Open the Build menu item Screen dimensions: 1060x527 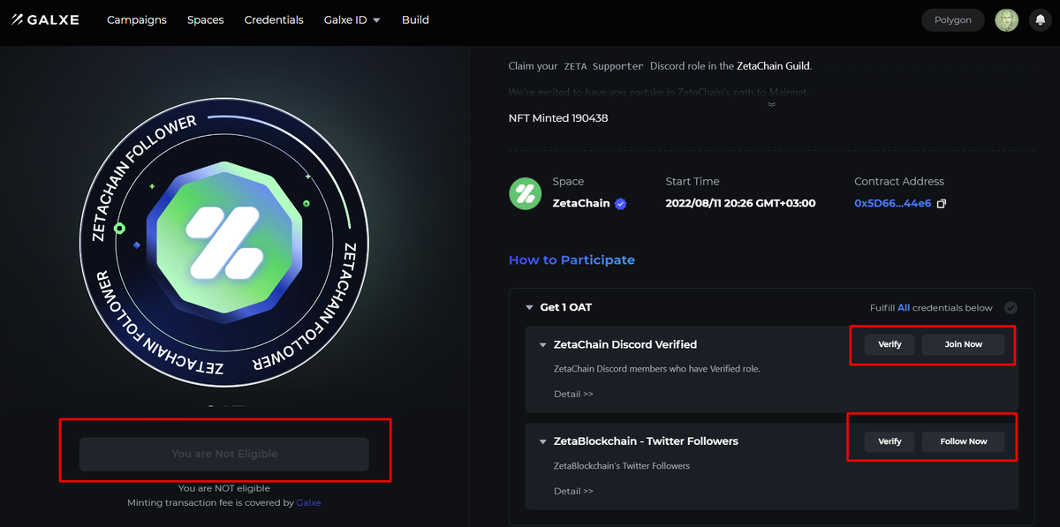[415, 19]
